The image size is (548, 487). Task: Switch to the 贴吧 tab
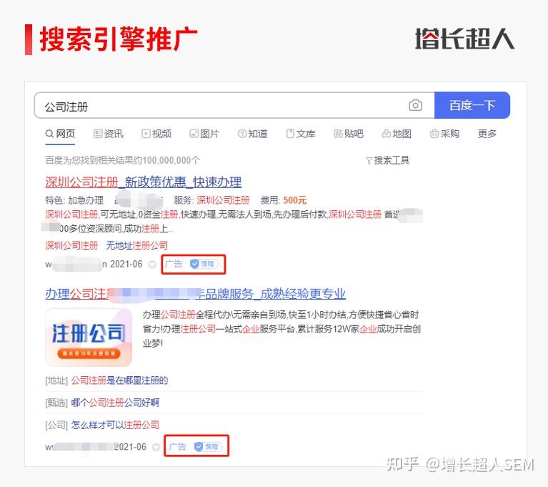click(349, 134)
